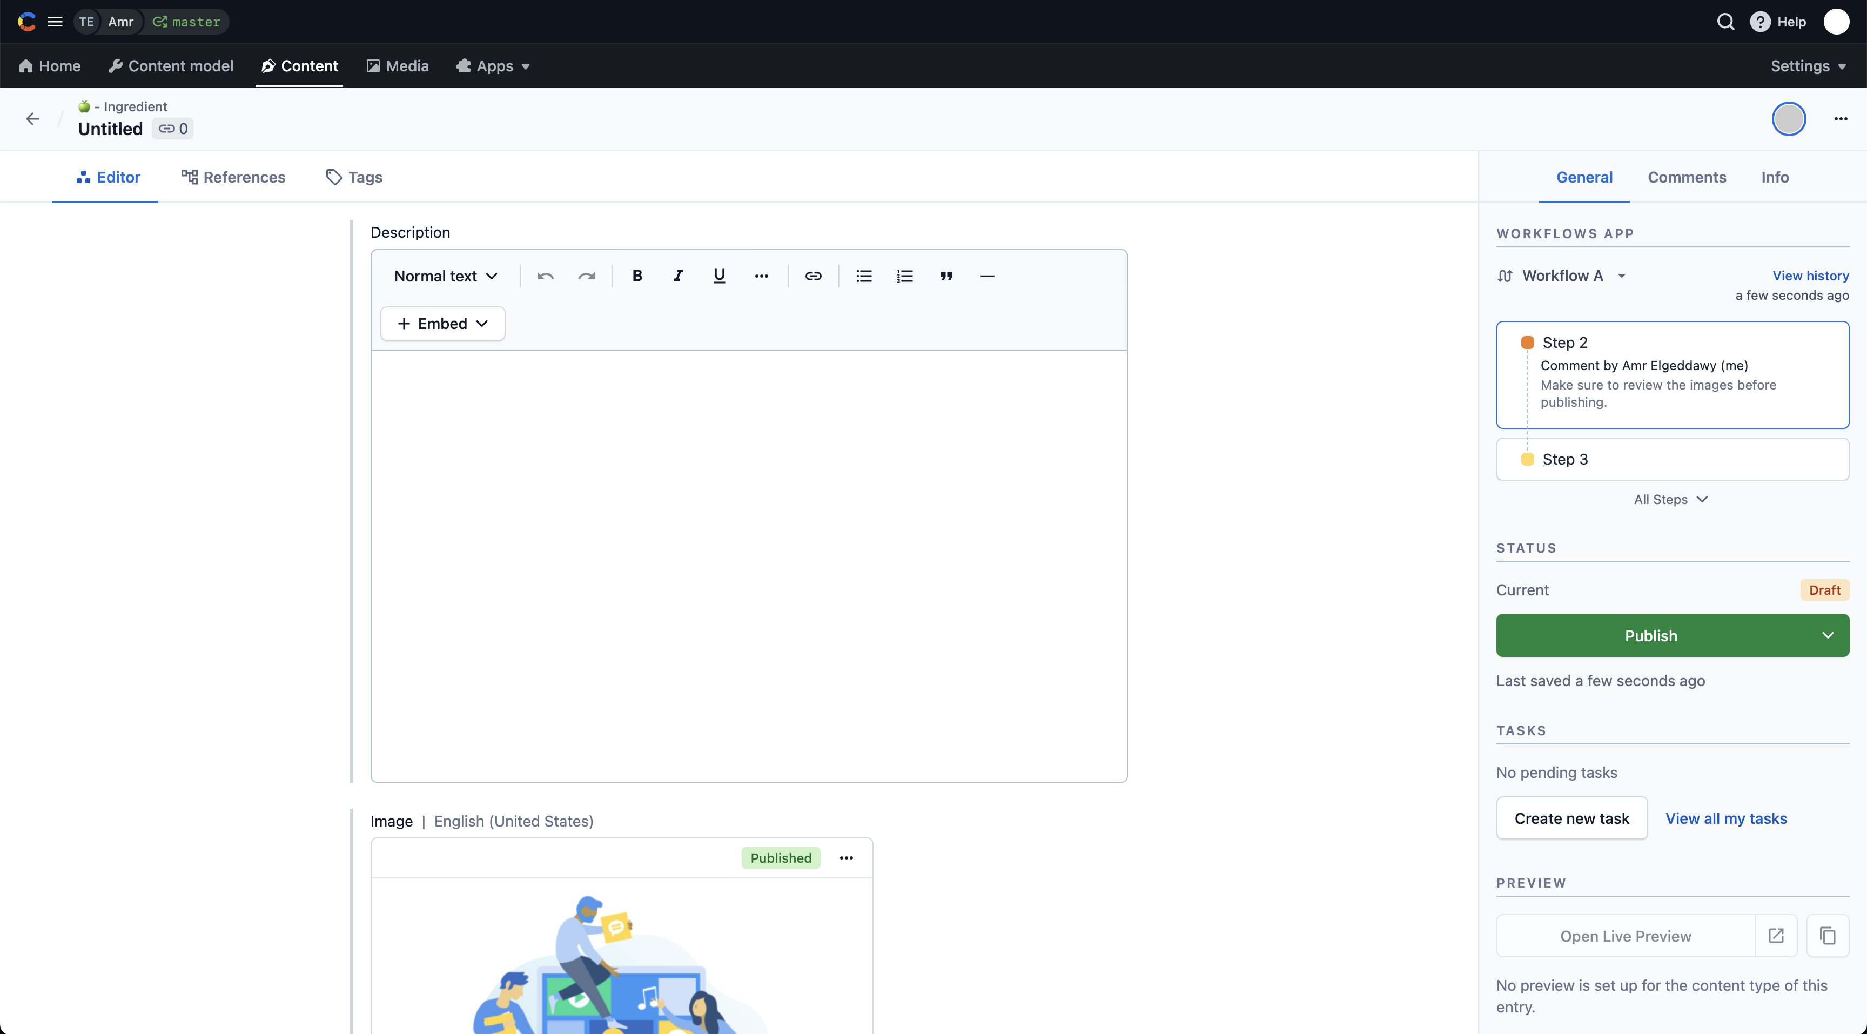The height and width of the screenshot is (1034, 1867).
Task: Click the numbered list icon
Action: 905,277
